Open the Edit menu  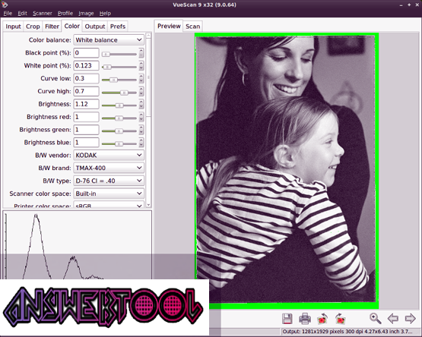pos(22,13)
